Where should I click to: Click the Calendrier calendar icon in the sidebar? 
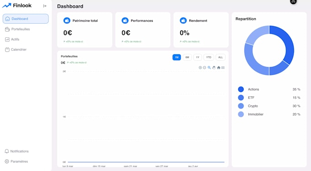coord(7,50)
